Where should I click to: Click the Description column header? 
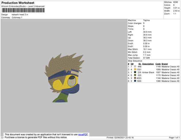(x=148, y=64)
